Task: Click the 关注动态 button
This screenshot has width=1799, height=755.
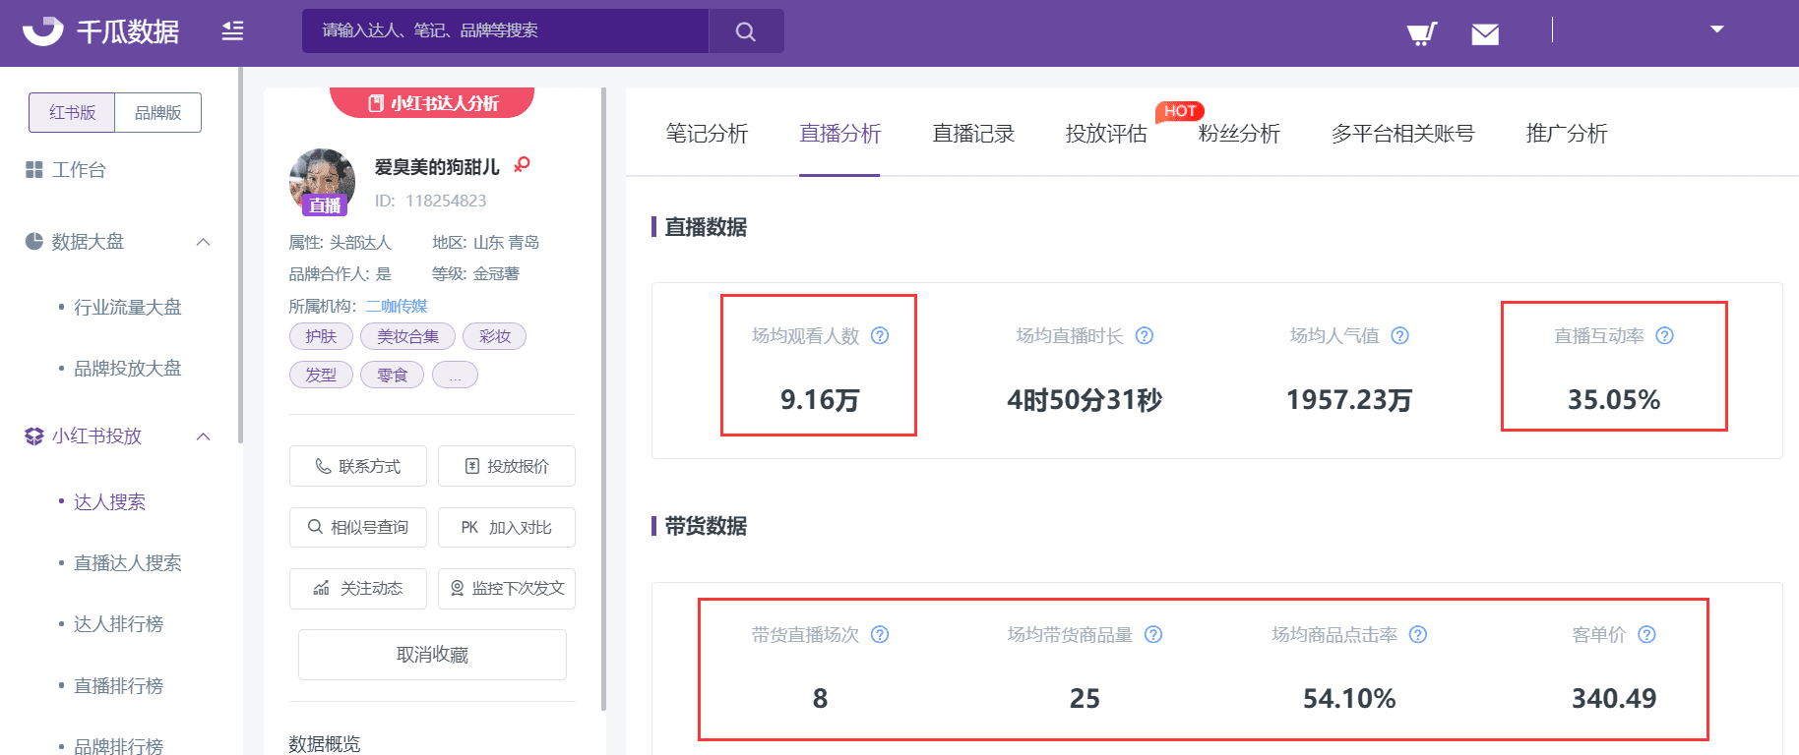Action: click(x=358, y=588)
